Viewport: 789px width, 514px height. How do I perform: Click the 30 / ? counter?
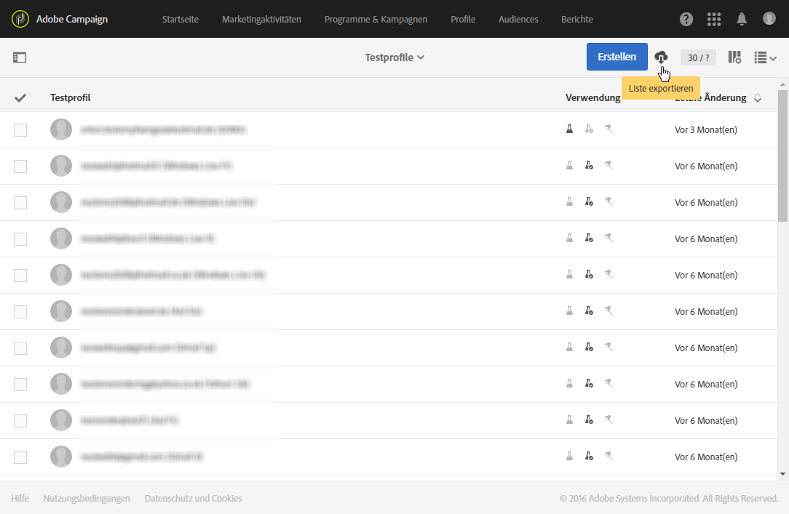coord(699,57)
